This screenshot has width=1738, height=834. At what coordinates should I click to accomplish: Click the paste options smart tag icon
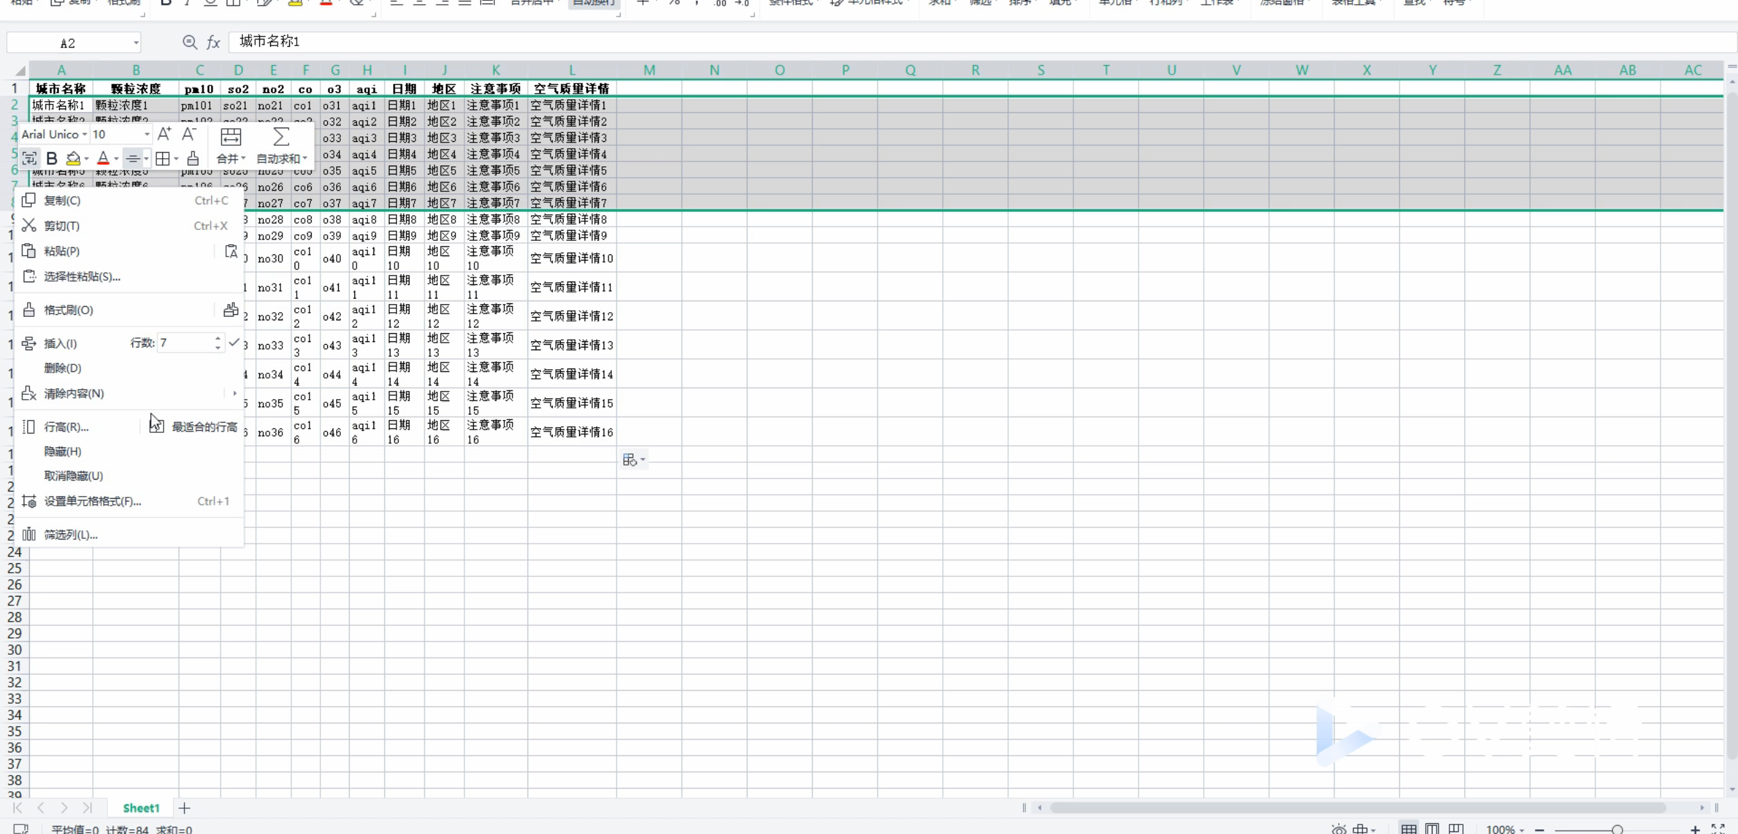629,460
